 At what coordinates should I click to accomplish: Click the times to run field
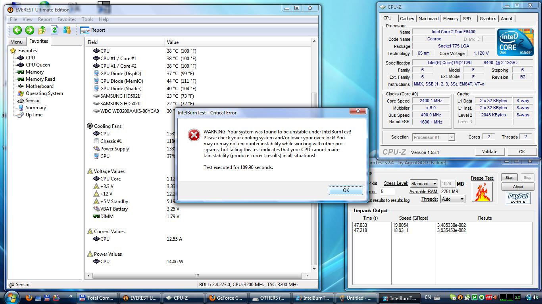coord(387,192)
